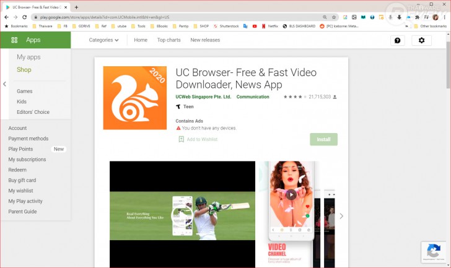Click the UC Browser squirrel app icon
Image resolution: width=451 pixels, height=268 pixels.
pos(135,98)
